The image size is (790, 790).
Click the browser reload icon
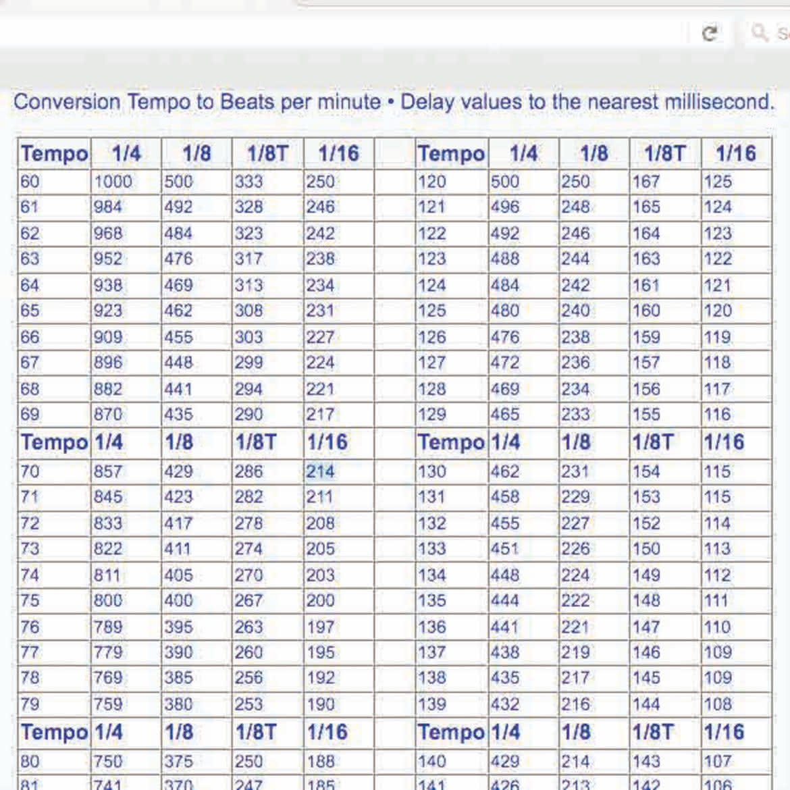click(x=710, y=33)
